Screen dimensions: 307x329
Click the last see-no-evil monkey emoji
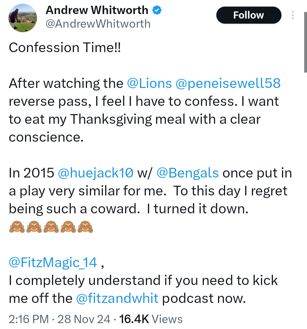85,227
